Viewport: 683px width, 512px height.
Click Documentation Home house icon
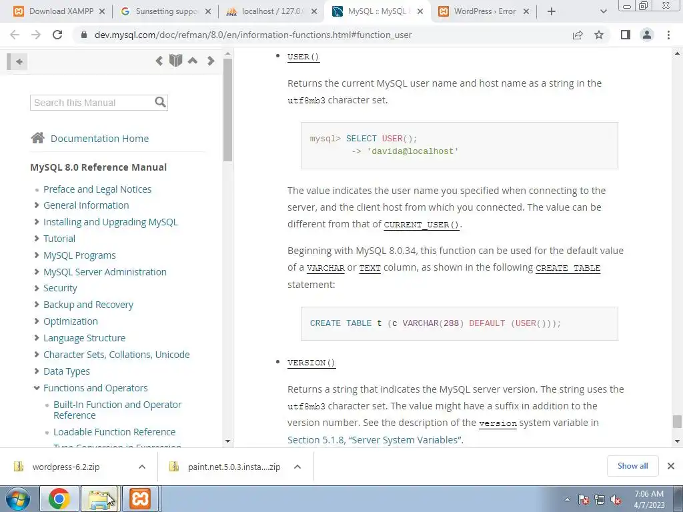tap(37, 138)
